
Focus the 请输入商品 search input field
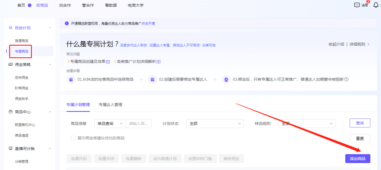(139, 124)
